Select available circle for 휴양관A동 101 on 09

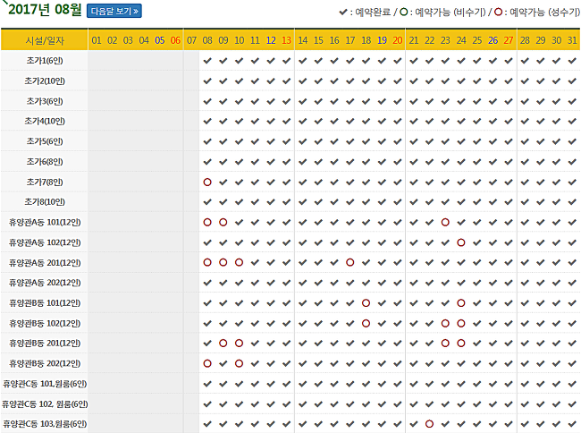pyautogui.click(x=223, y=222)
